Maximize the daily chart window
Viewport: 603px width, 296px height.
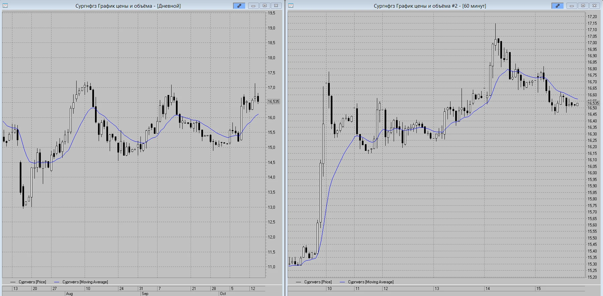265,6
